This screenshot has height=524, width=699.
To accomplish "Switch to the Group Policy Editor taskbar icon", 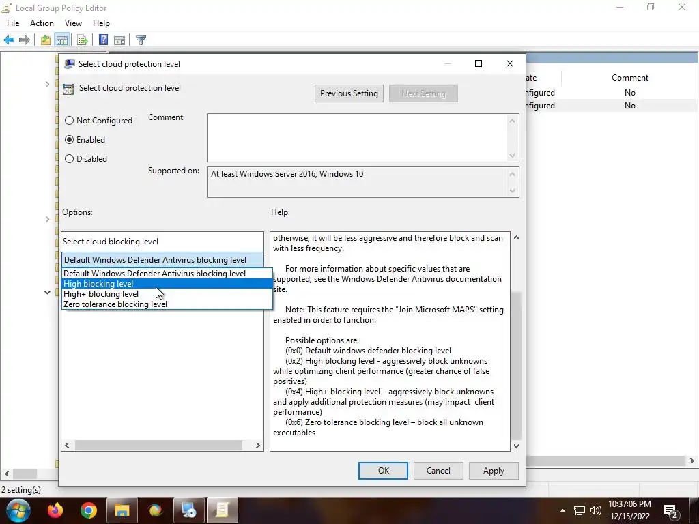I will [x=222, y=510].
